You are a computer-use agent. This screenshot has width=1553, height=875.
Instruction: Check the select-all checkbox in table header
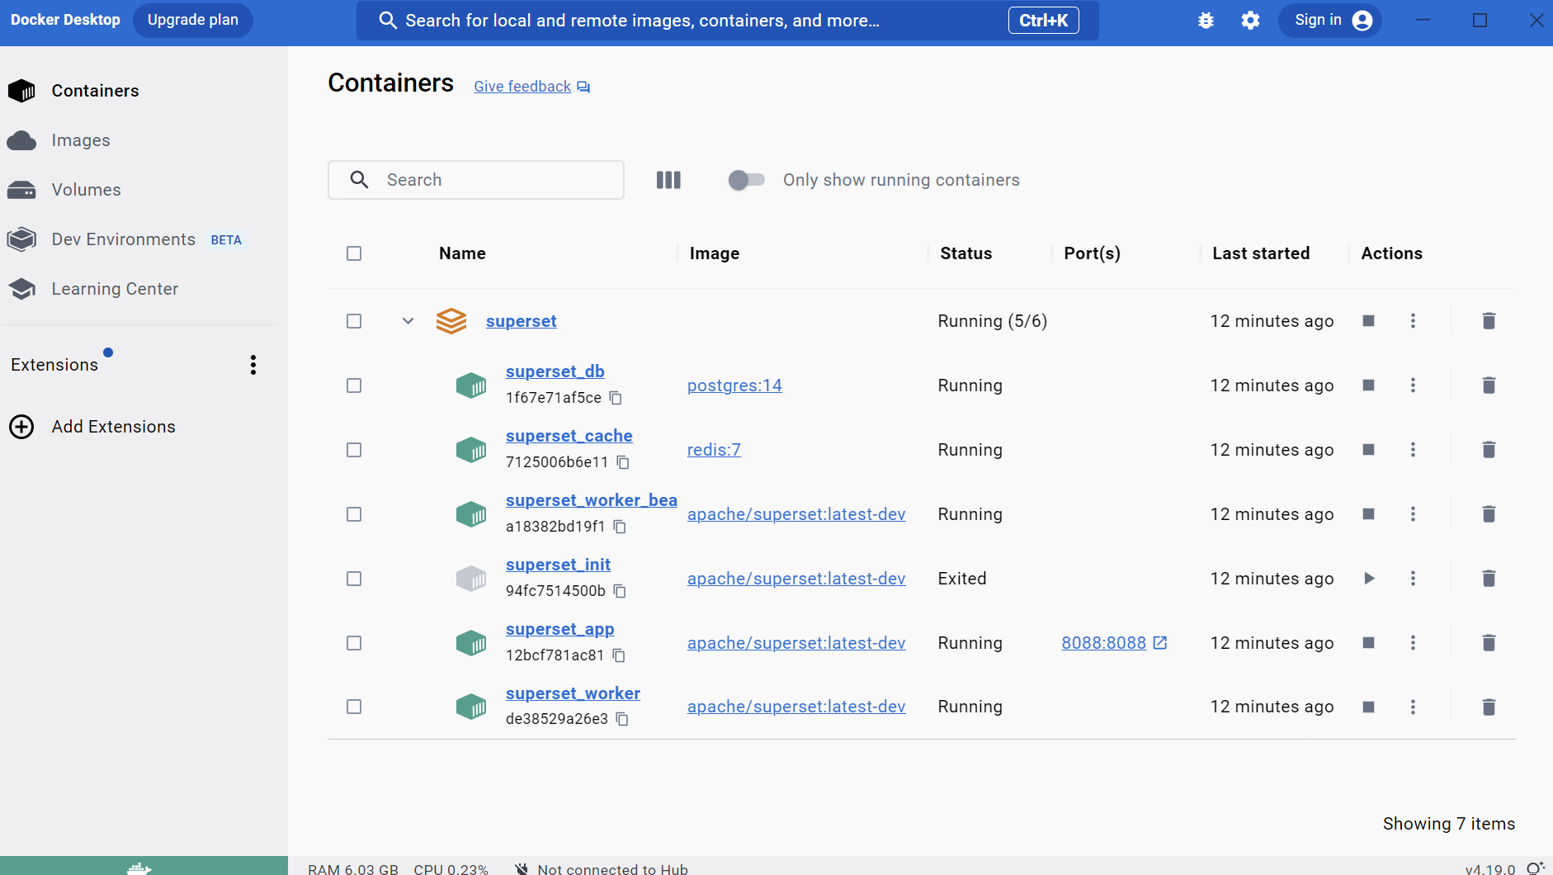pos(354,253)
